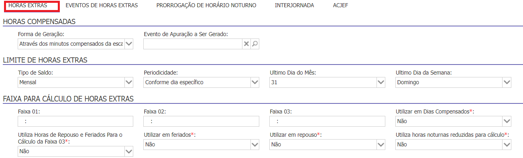Expand Utiliza horas noturnas reduzidas dropdown
The height and width of the screenshot is (158, 523).
click(454, 144)
